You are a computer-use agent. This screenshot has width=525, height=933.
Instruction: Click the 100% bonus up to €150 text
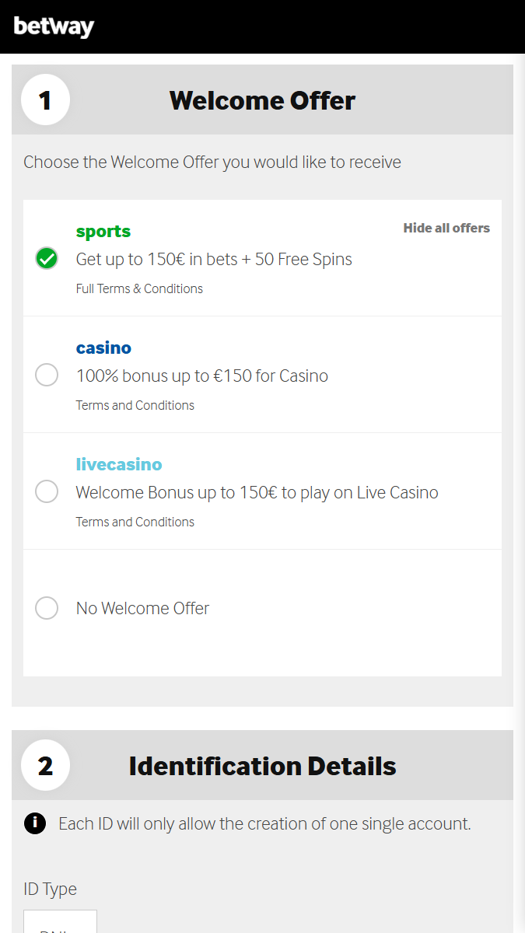[202, 376]
